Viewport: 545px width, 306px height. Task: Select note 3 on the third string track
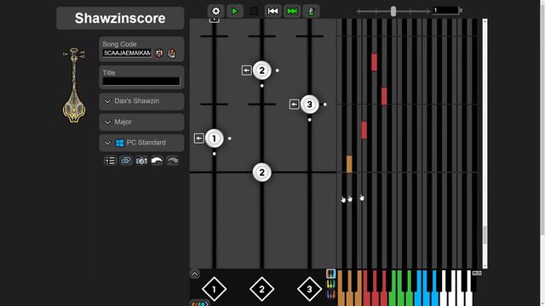coord(309,104)
